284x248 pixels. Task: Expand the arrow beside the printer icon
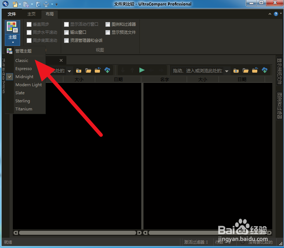tap(52, 4)
